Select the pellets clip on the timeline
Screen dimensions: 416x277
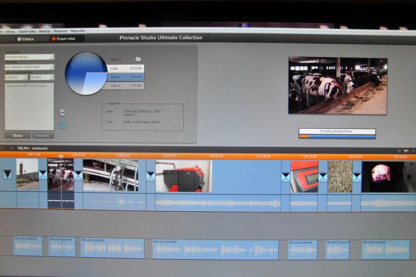(x=340, y=177)
